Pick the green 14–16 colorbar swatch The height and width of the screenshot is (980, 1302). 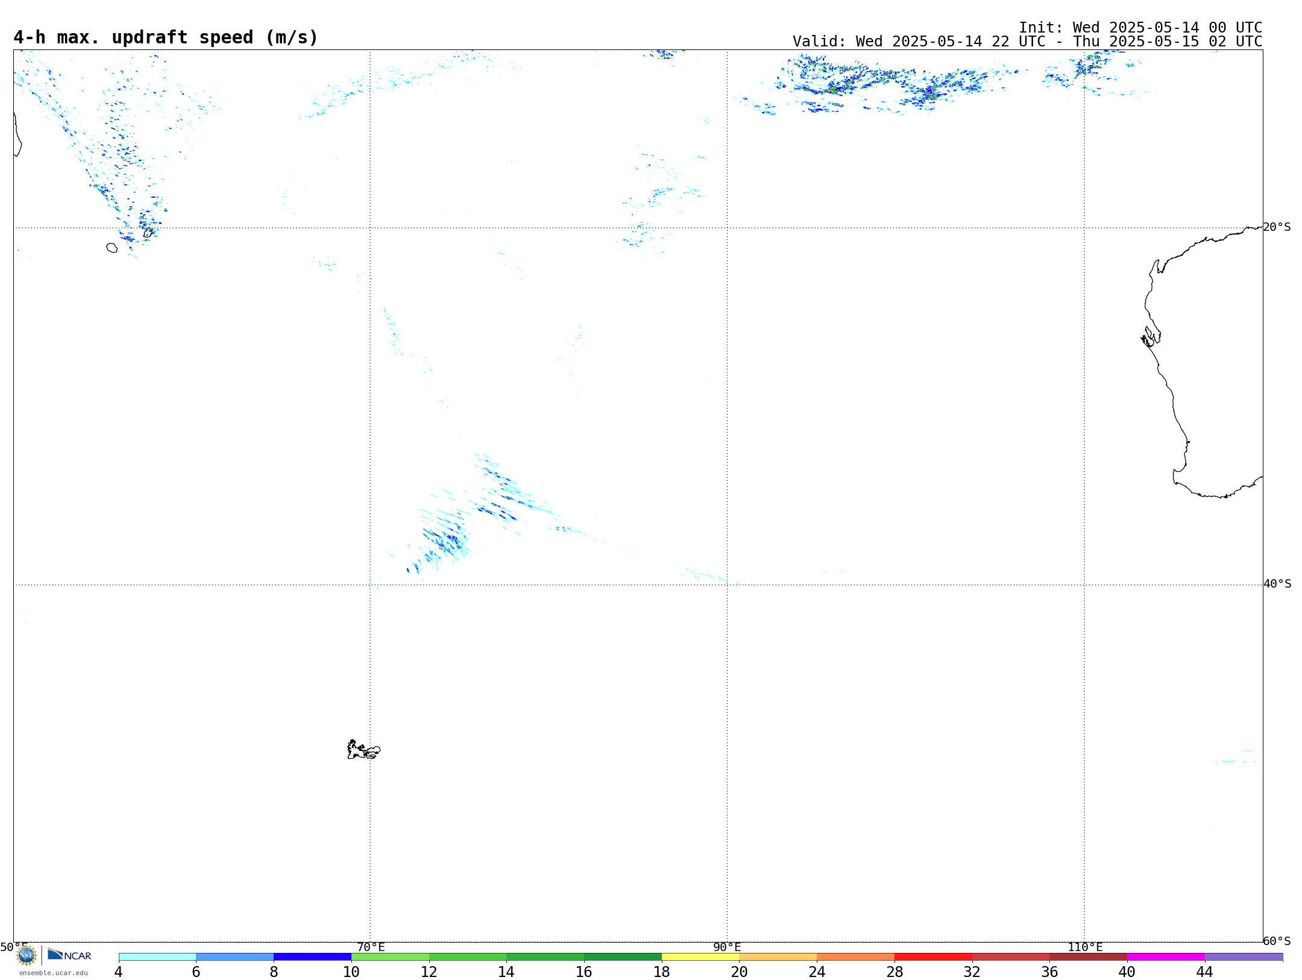click(546, 957)
